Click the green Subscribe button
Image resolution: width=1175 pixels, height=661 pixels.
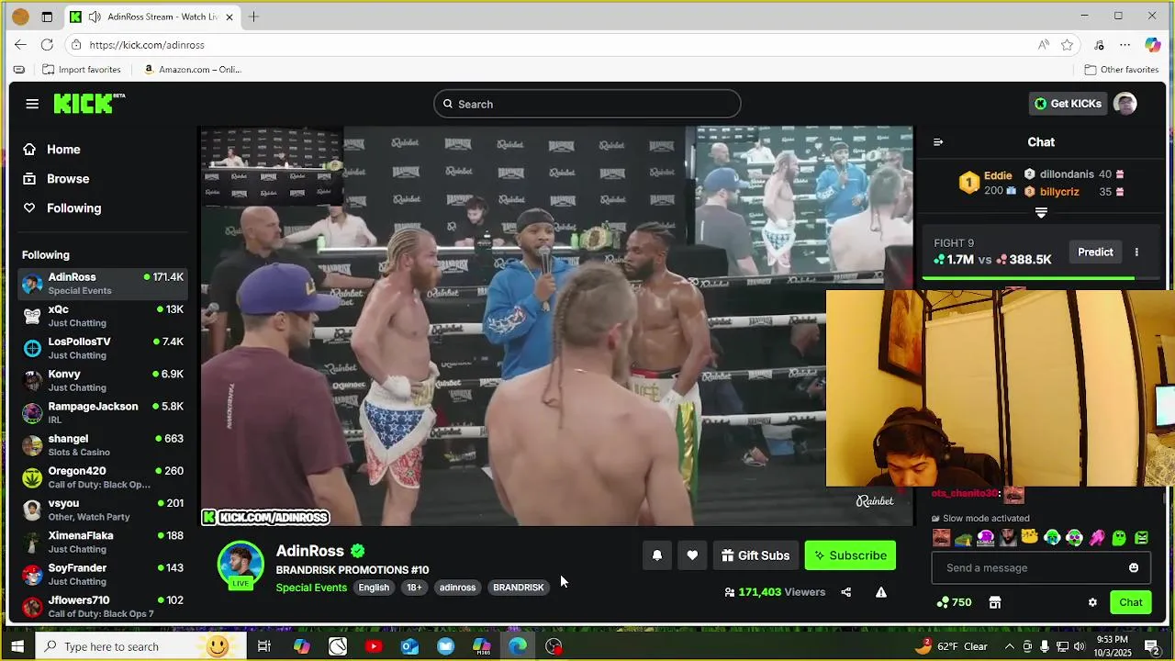tap(850, 555)
